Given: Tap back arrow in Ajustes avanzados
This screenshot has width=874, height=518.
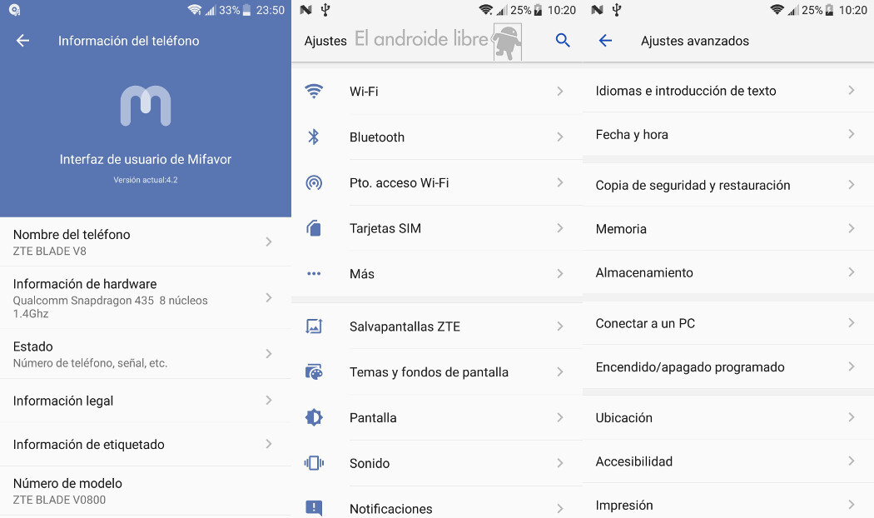Looking at the screenshot, I should click(x=605, y=41).
